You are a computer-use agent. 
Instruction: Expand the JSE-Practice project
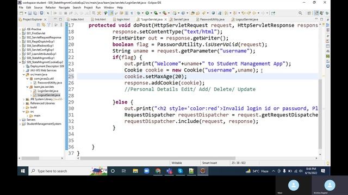click(x=20, y=29)
